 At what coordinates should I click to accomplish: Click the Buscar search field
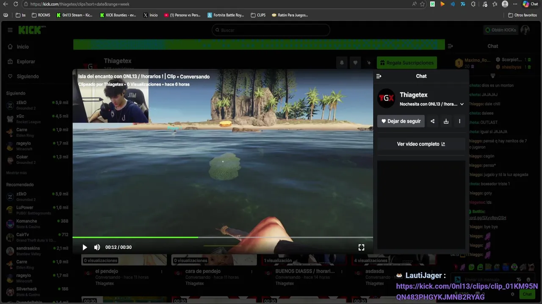[x=271, y=30]
